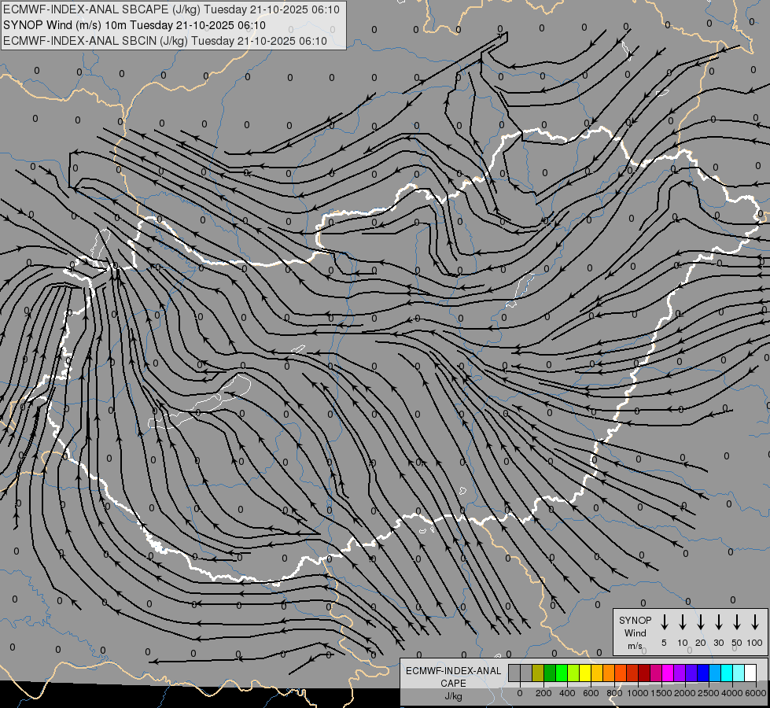
Task: Click the '2000' CAPE scale label
Action: pyautogui.click(x=685, y=693)
